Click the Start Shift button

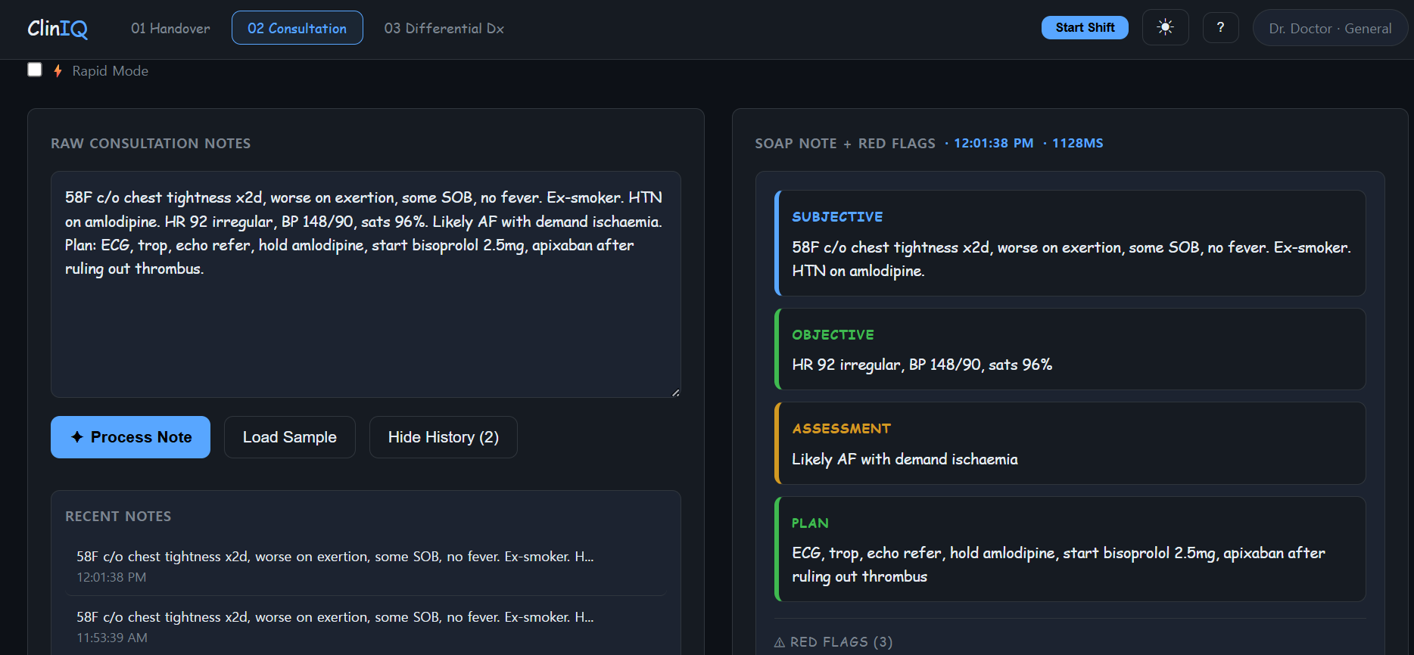pos(1085,27)
